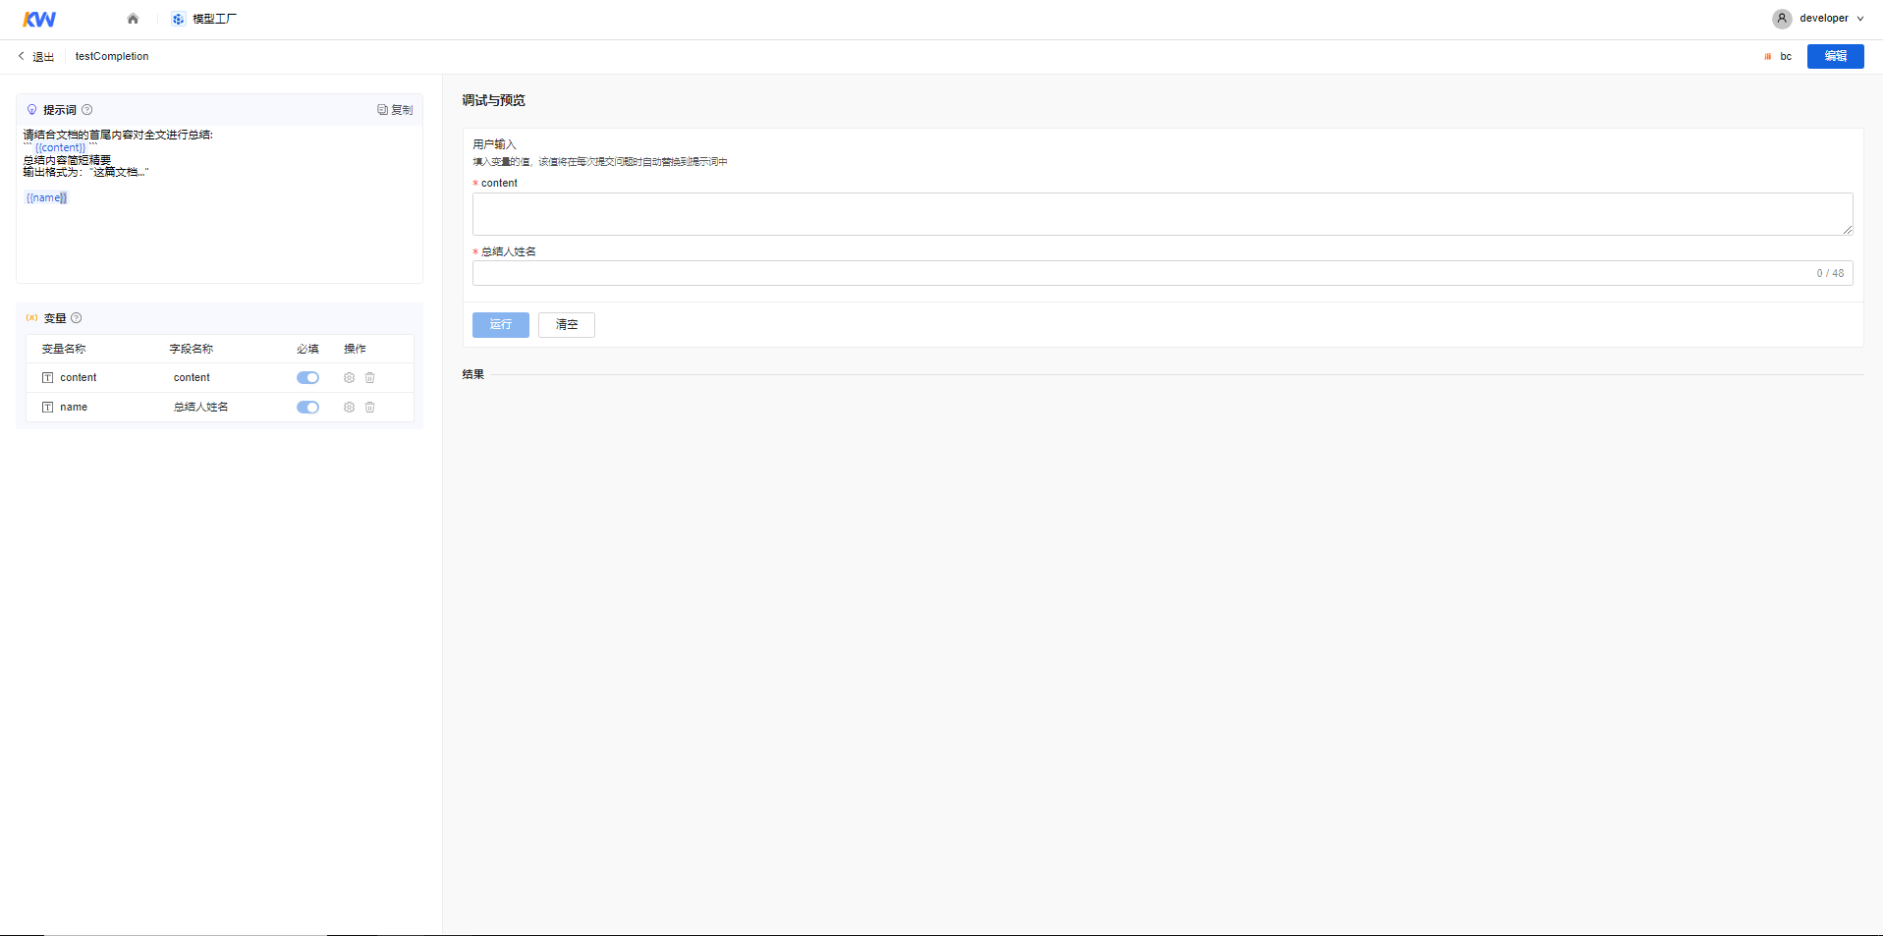The image size is (1883, 936).
Task: Toggle required switch for name variable
Action: tap(307, 407)
